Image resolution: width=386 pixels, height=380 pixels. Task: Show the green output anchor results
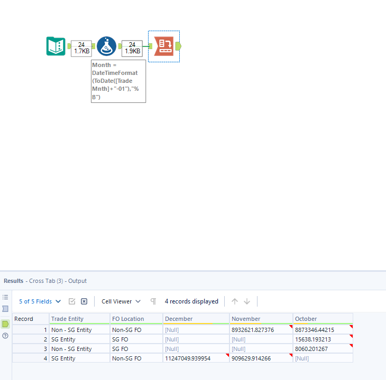5,324
